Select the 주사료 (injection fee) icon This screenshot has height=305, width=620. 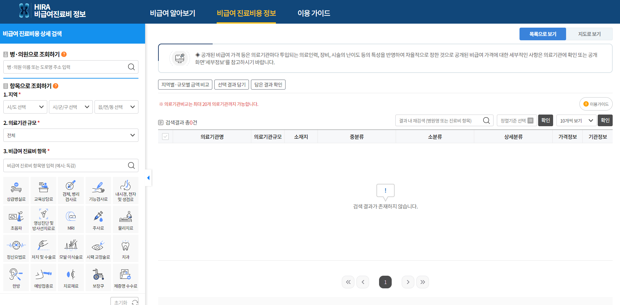[x=98, y=219]
